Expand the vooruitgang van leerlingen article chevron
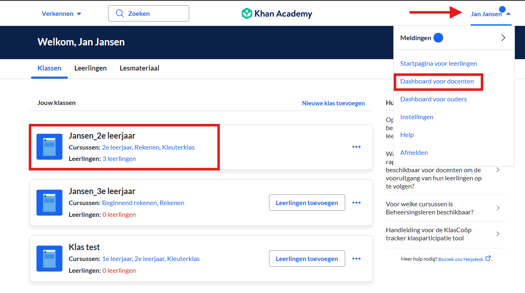The width and height of the screenshot is (525, 293). coord(498,170)
